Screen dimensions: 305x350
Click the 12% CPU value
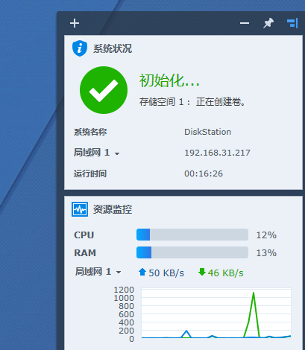(266, 235)
